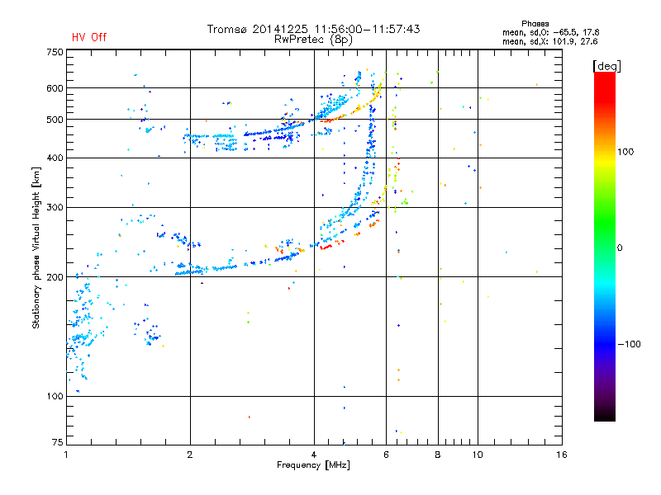Viewport: 661px width, 495px height.
Task: Click the y-axis tick label '500'
Action: tap(55, 120)
